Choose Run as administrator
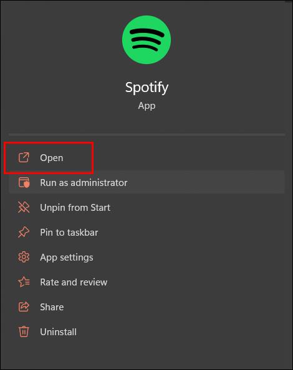The height and width of the screenshot is (370, 293). (x=146, y=182)
